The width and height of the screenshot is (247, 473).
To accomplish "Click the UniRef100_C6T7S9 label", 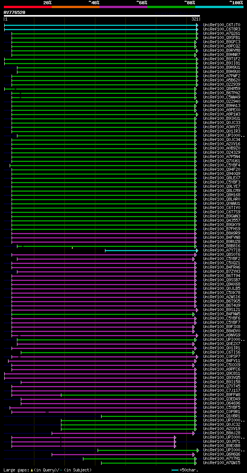I will (222, 212).
